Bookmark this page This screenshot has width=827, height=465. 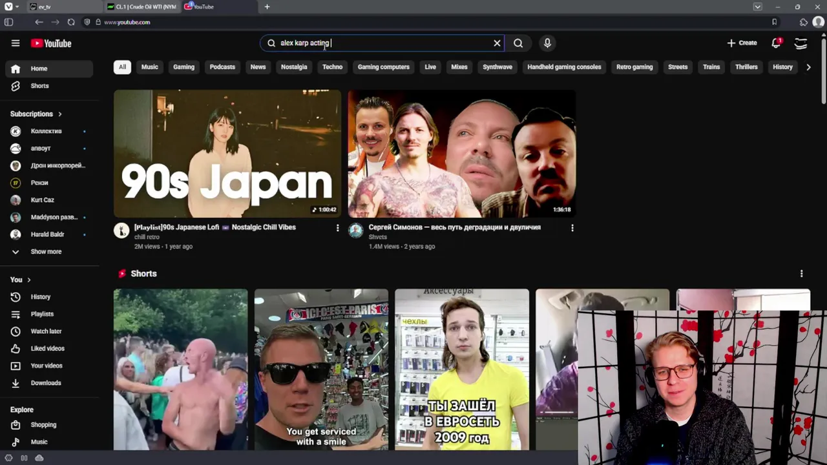(x=774, y=22)
